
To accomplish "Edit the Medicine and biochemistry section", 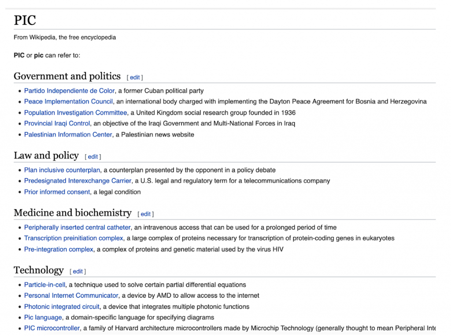I will click(x=146, y=214).
